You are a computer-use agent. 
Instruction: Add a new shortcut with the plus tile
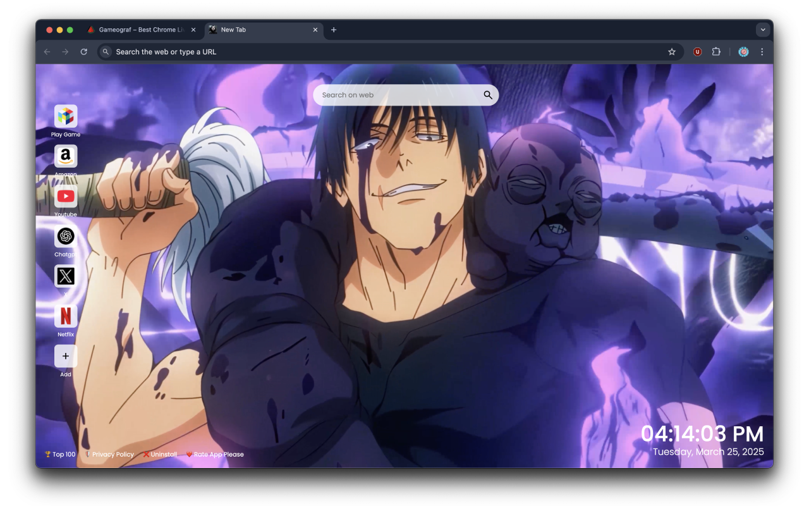[66, 356]
